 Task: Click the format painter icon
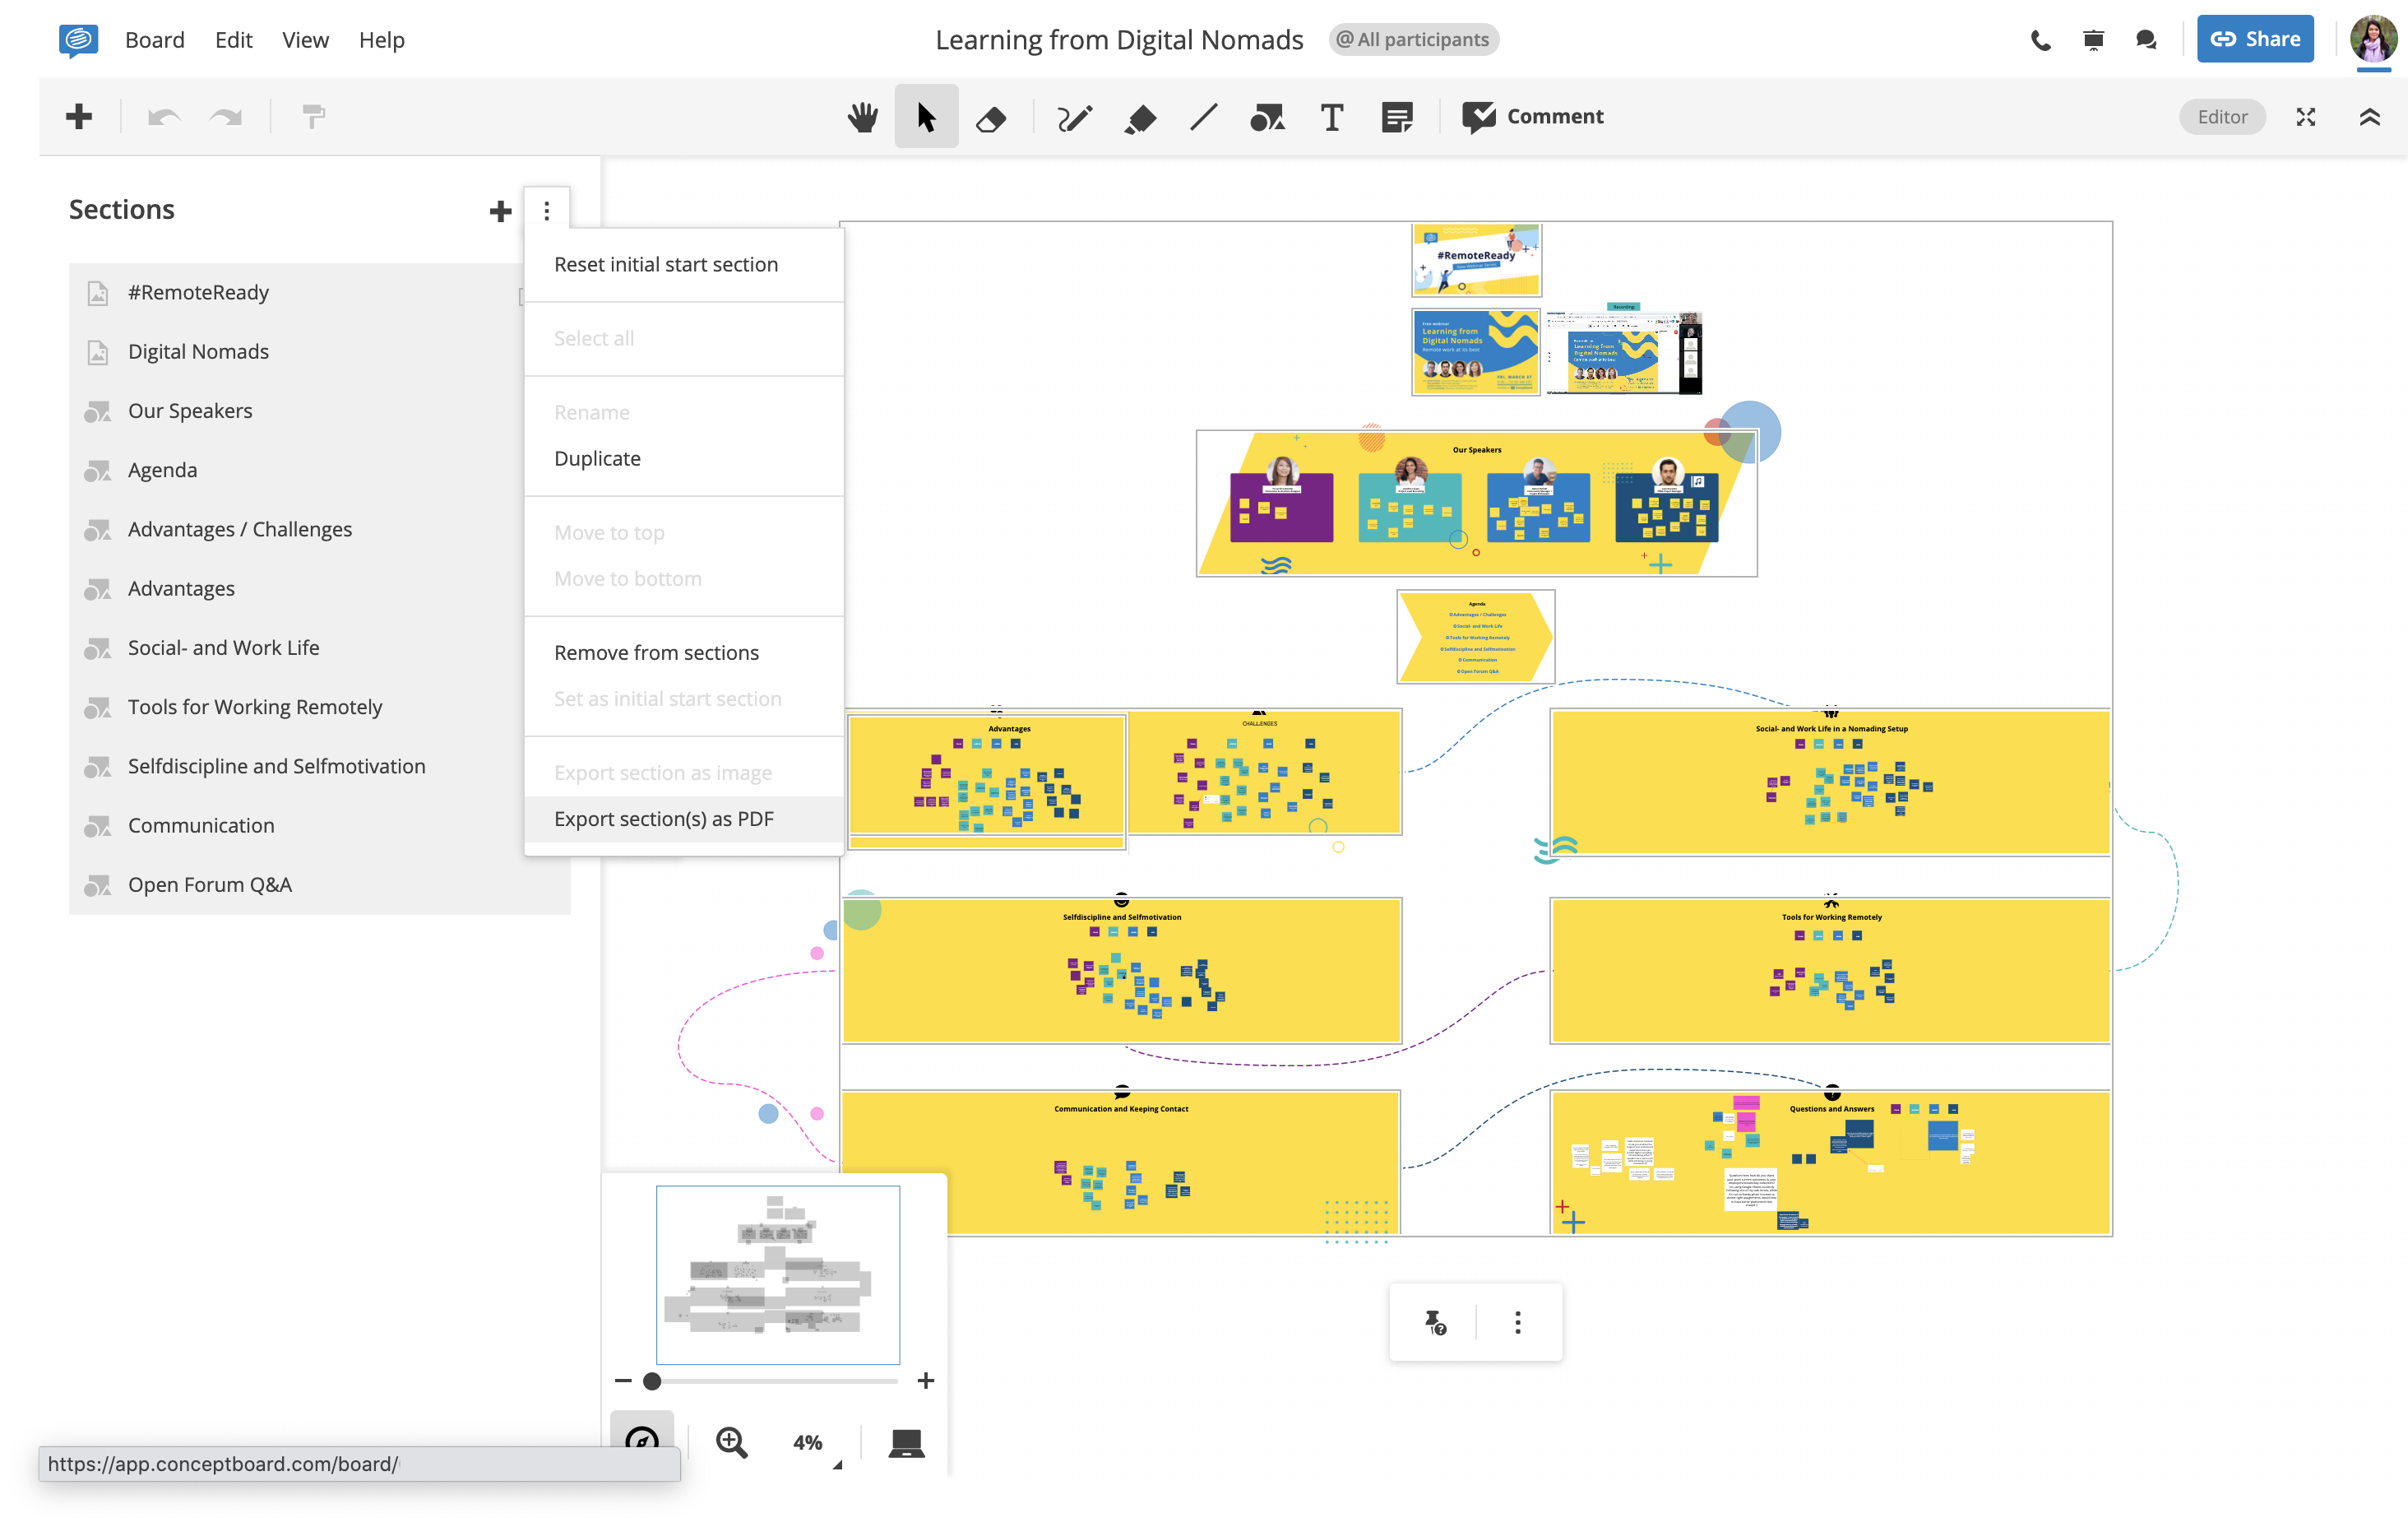point(313,117)
